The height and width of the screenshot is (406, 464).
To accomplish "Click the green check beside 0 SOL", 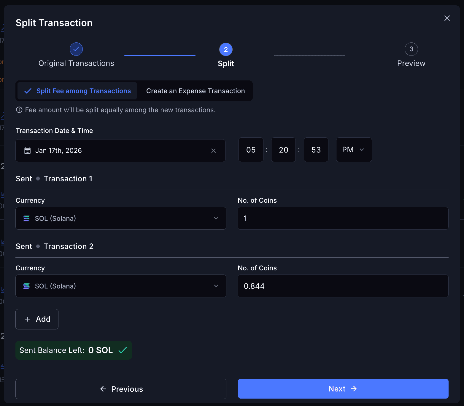I will pos(123,350).
